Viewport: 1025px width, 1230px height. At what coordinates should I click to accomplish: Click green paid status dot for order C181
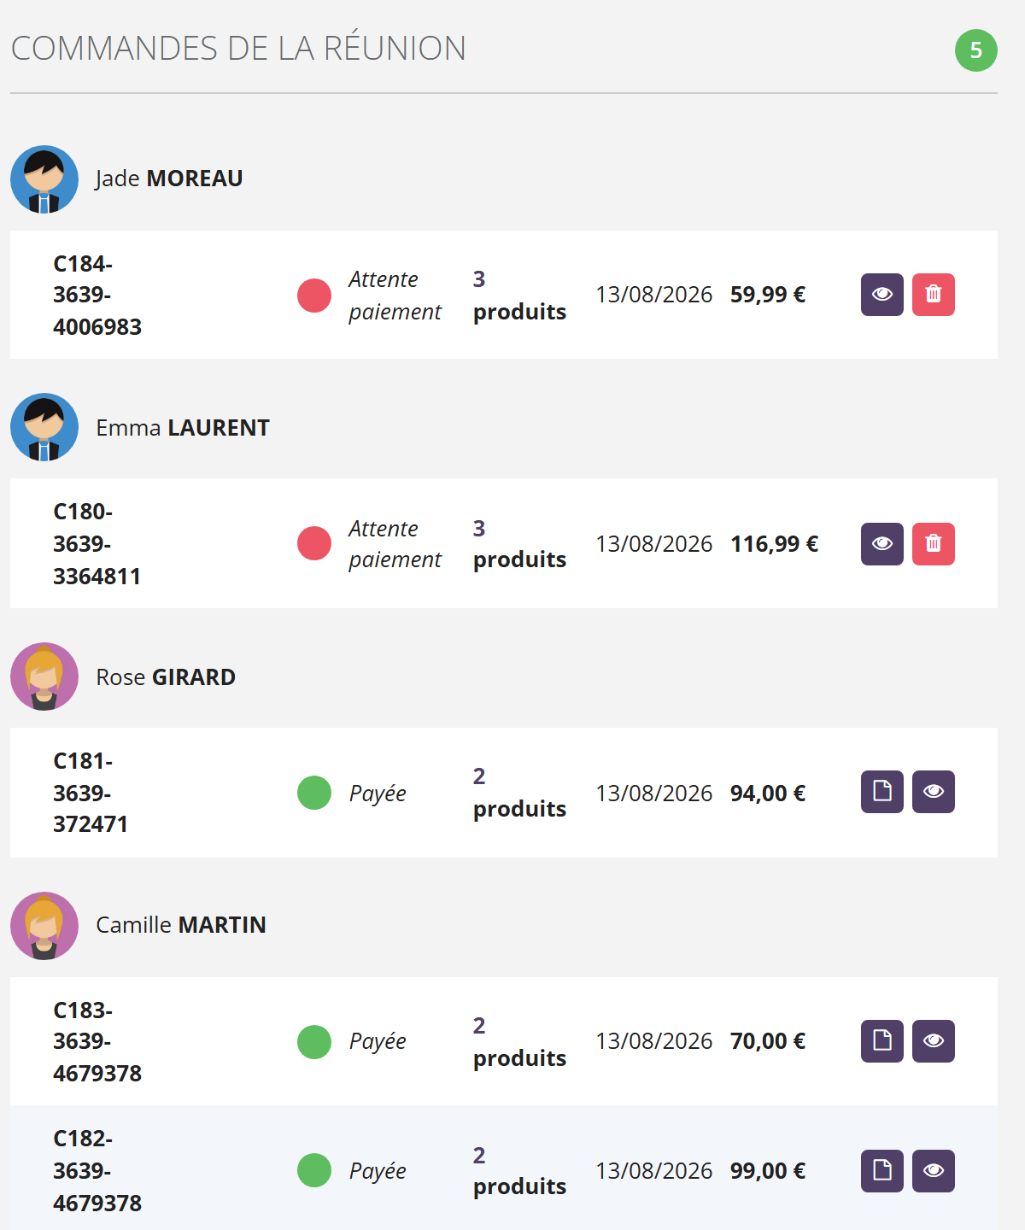tap(314, 793)
